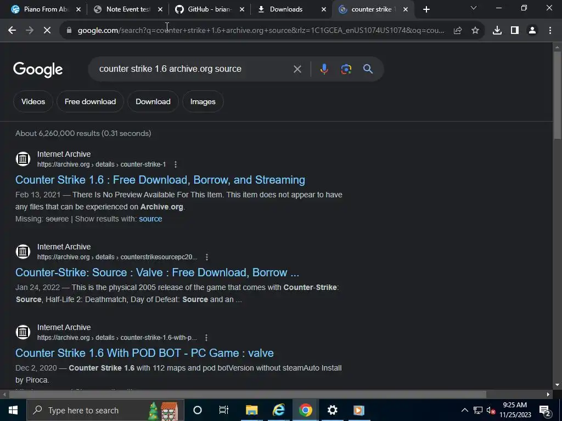Screen dimensions: 562x421
Task: Filter results by Videos
Action: coord(33,101)
